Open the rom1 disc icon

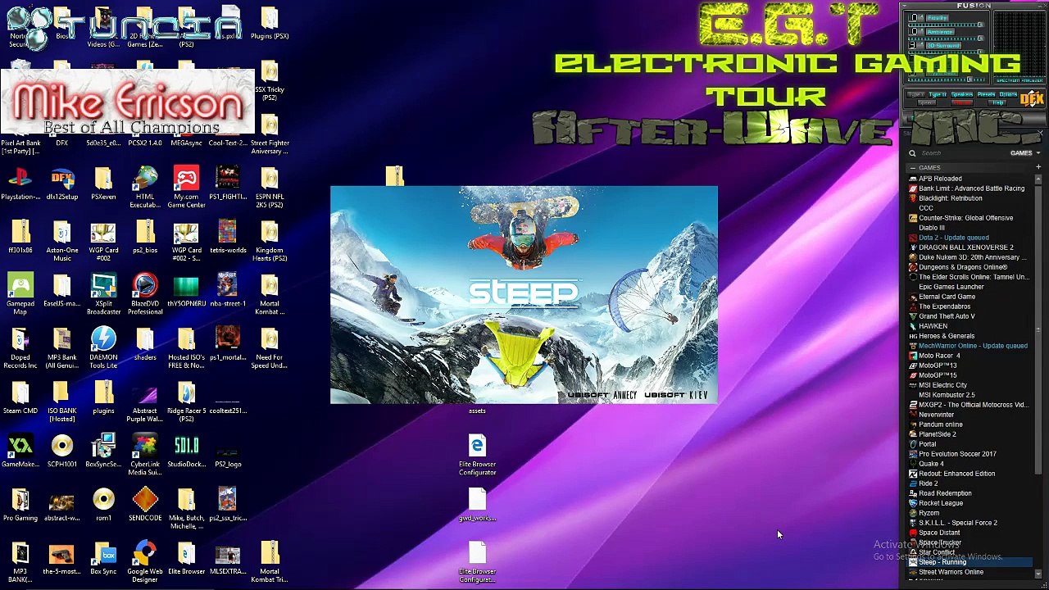point(103,504)
